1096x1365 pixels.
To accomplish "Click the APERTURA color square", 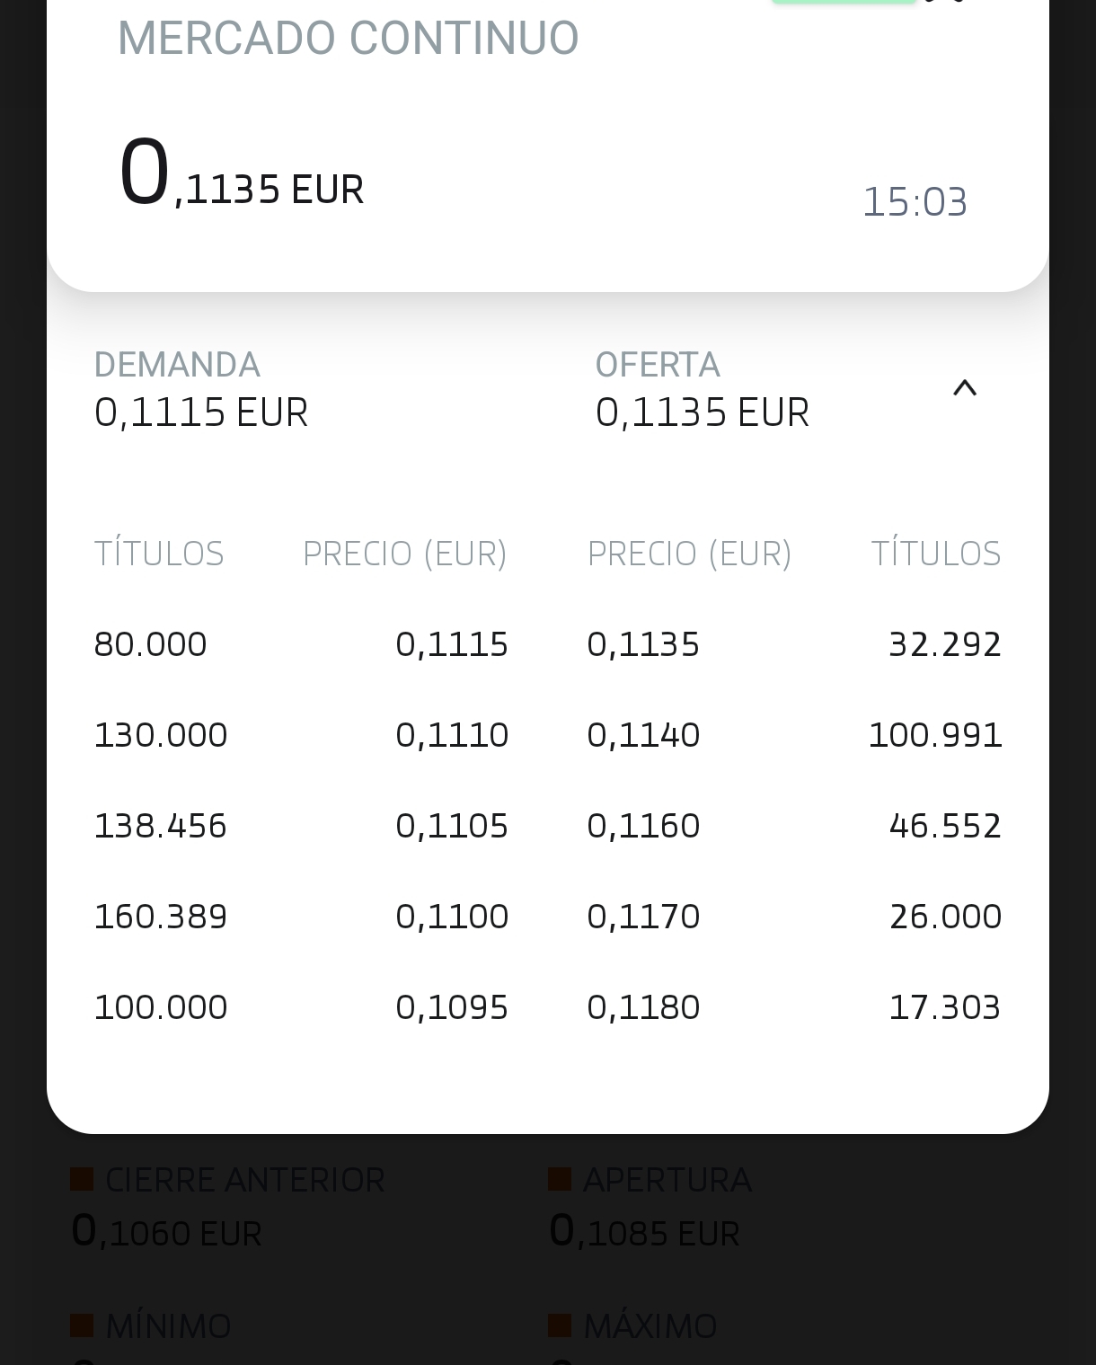I will (560, 1179).
